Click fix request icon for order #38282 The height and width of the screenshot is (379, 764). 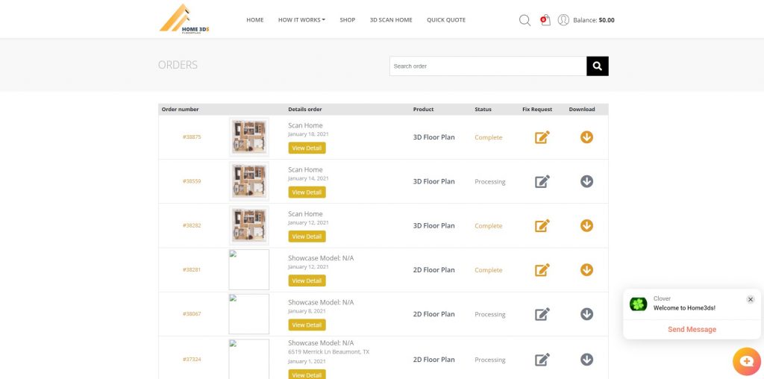pos(542,225)
